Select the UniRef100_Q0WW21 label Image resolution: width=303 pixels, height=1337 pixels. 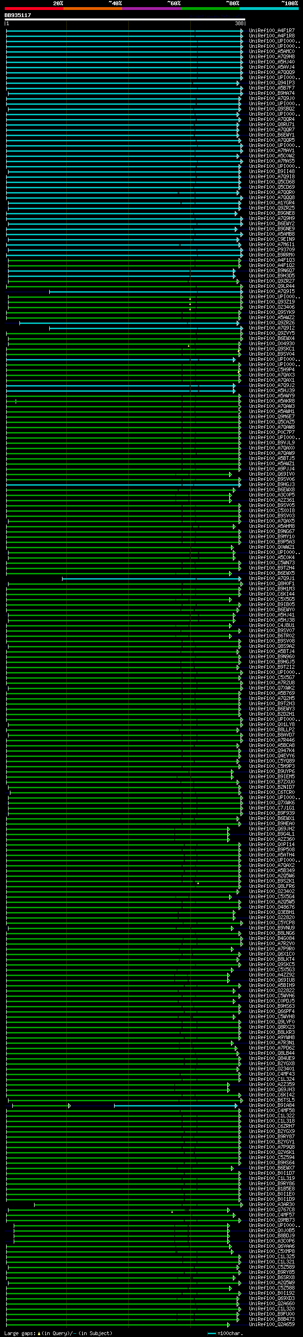[272, 547]
